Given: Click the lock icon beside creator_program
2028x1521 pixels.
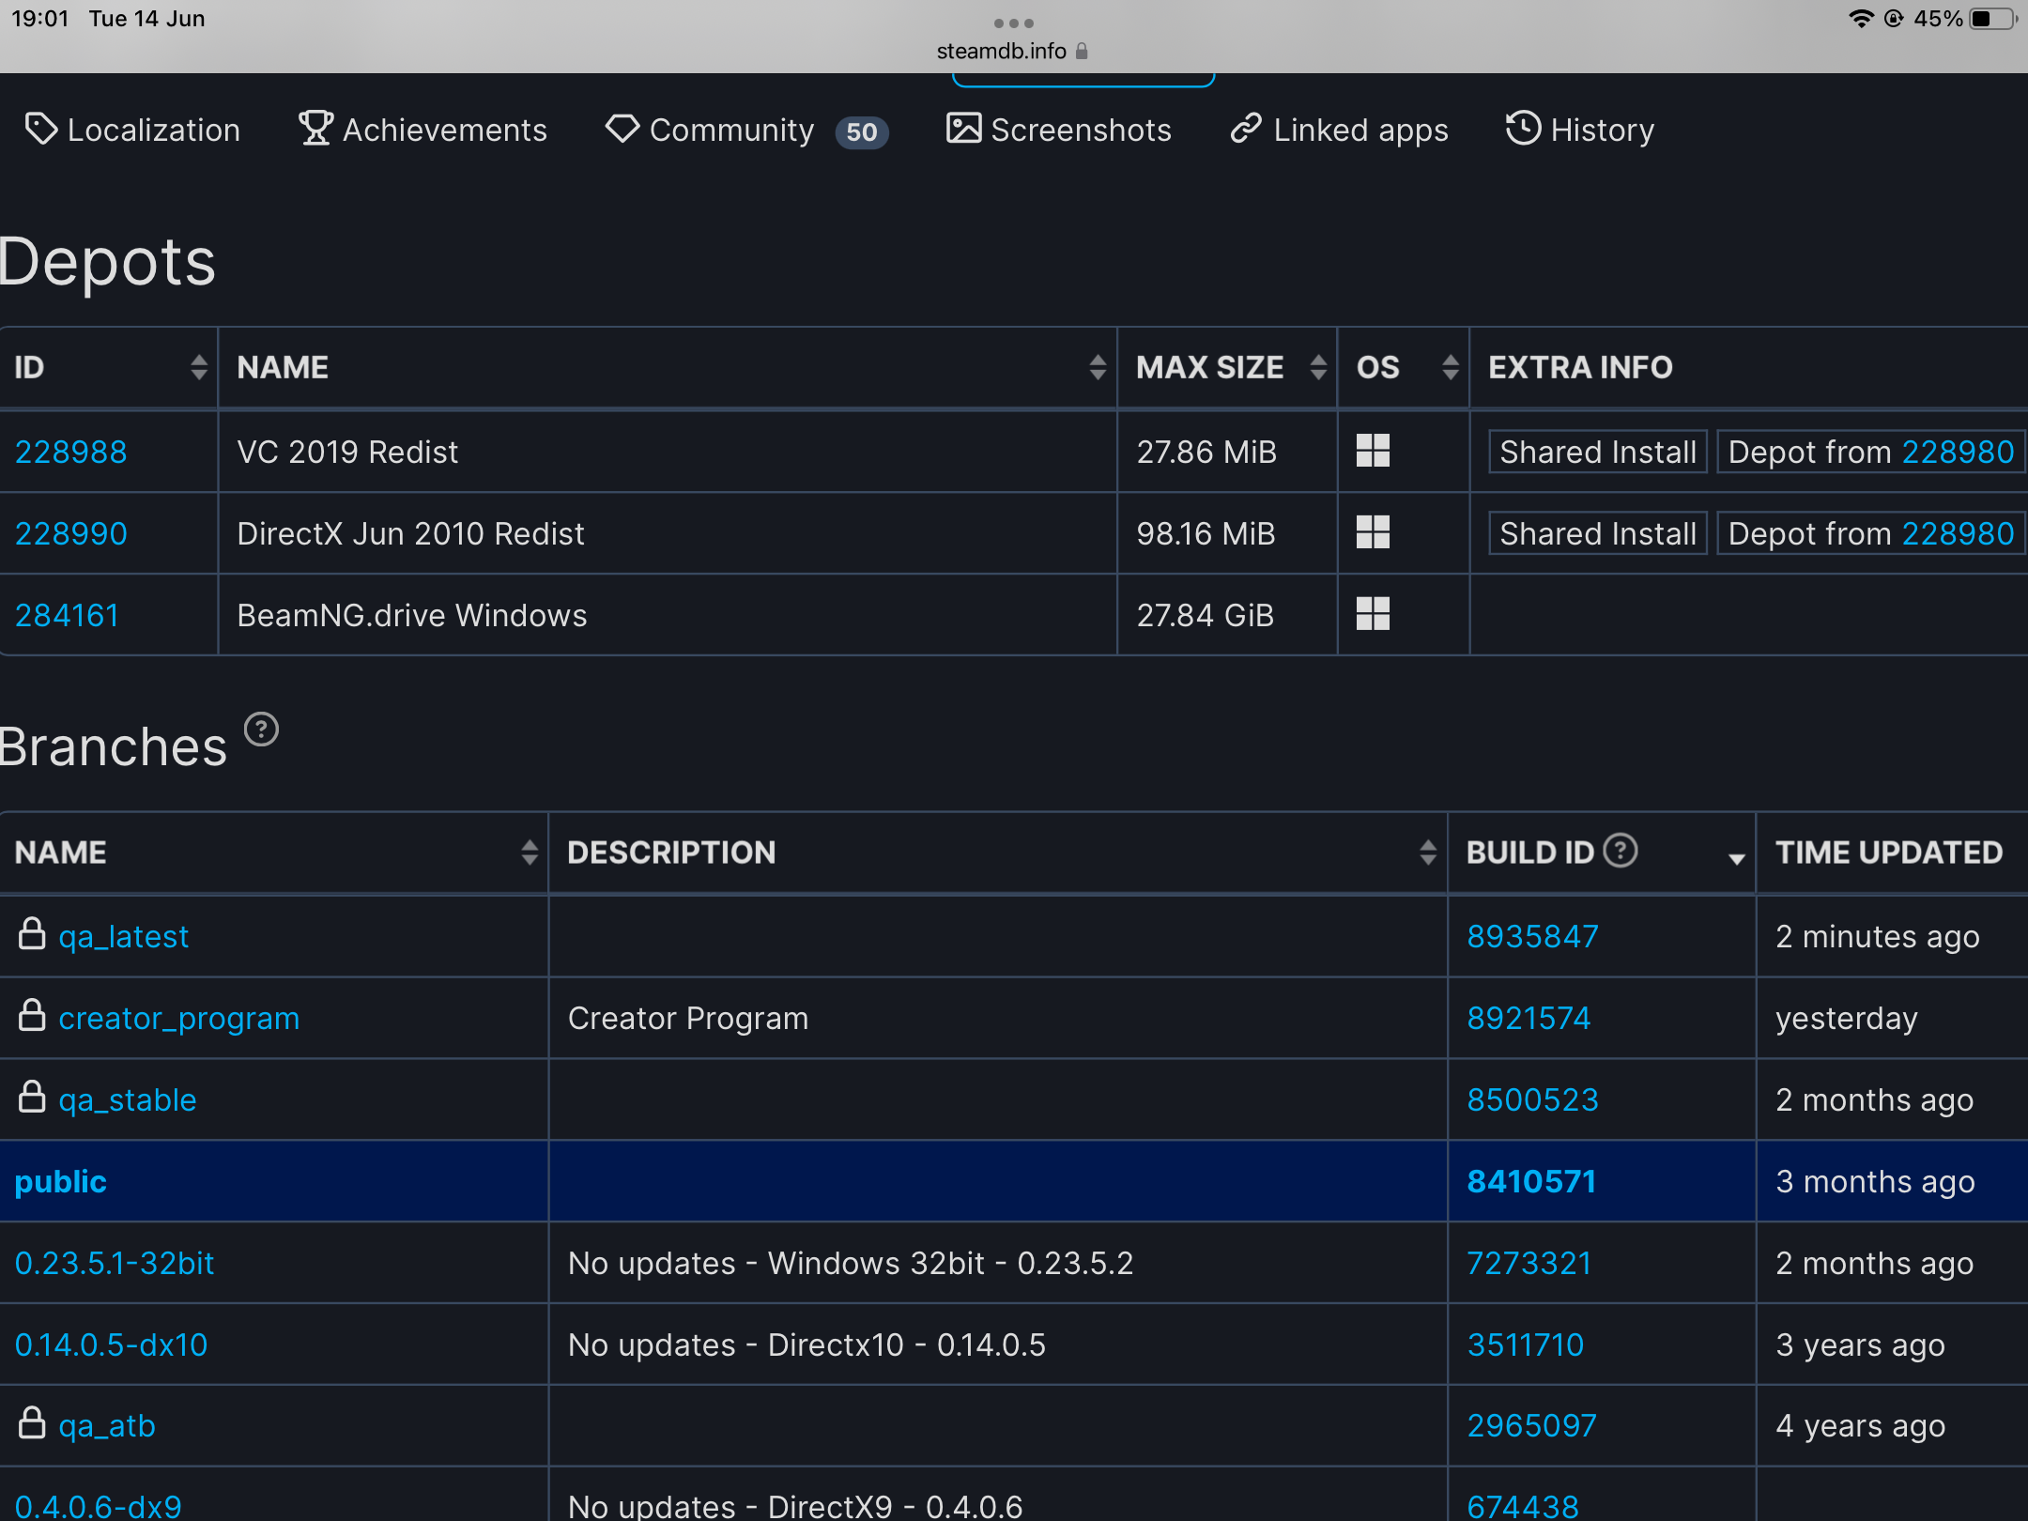Looking at the screenshot, I should [x=33, y=1016].
